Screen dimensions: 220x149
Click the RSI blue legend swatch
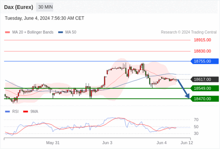click(8, 112)
